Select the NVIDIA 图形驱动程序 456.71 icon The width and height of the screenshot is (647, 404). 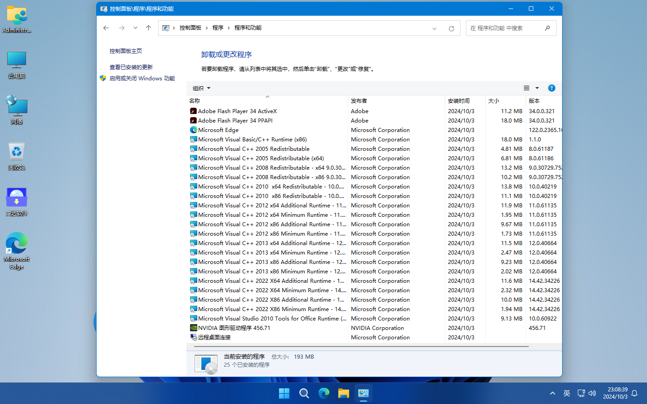193,328
